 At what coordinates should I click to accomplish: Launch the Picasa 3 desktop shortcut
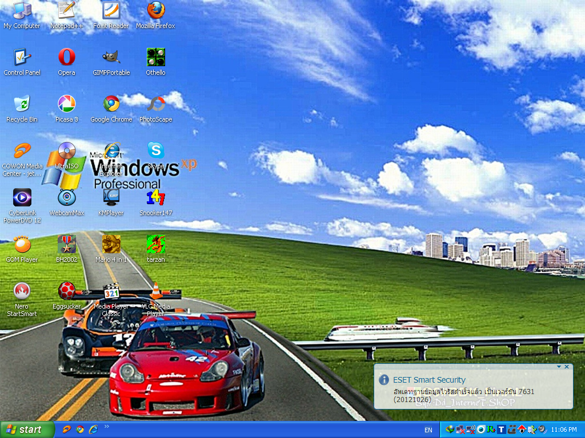tap(66, 109)
